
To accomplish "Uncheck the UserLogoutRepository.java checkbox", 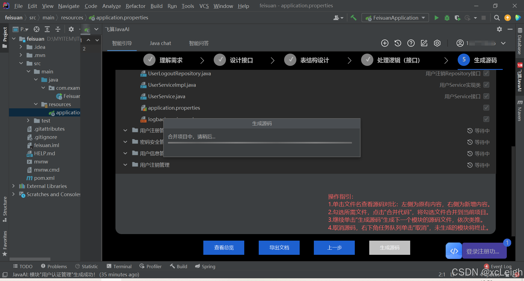I will tap(486, 73).
